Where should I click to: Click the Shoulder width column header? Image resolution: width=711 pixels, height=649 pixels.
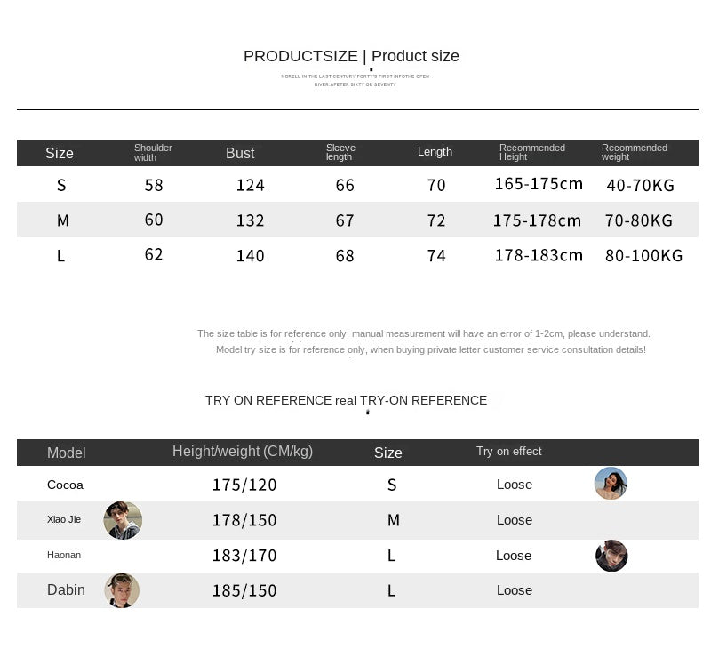pos(153,153)
